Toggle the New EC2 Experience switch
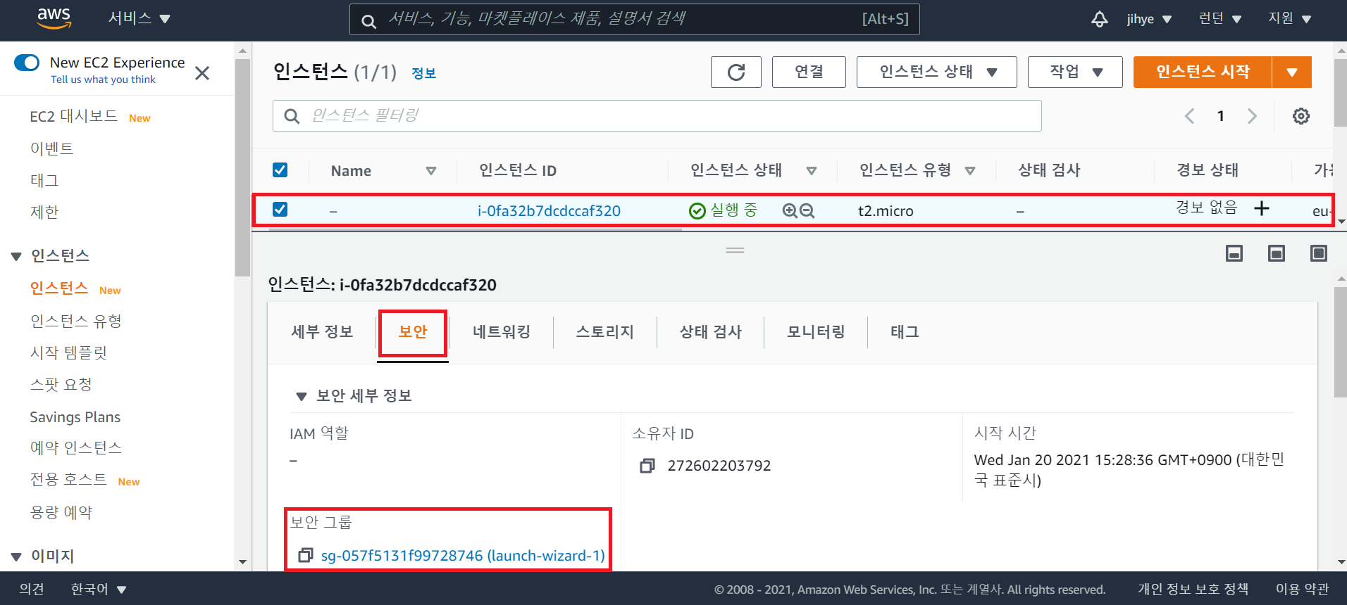This screenshot has height=605, width=1347. pyautogui.click(x=27, y=63)
